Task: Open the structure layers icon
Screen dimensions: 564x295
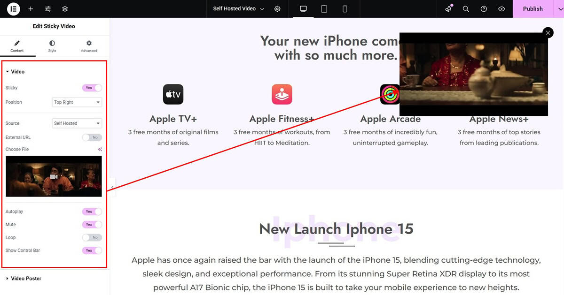Action: pos(65,9)
